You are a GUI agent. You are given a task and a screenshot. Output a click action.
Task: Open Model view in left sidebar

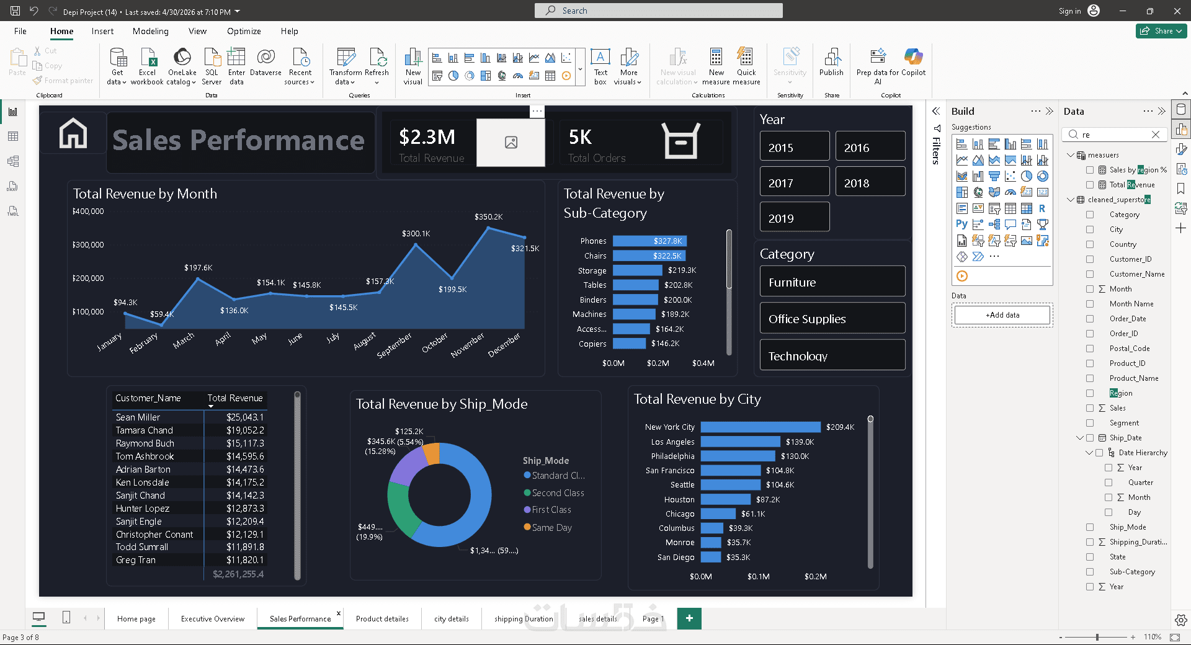pos(13,161)
